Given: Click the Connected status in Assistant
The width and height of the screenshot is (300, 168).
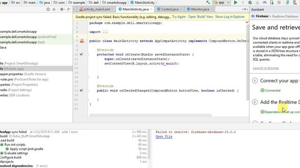Looking at the screenshot, I should pyautogui.click(x=270, y=91).
